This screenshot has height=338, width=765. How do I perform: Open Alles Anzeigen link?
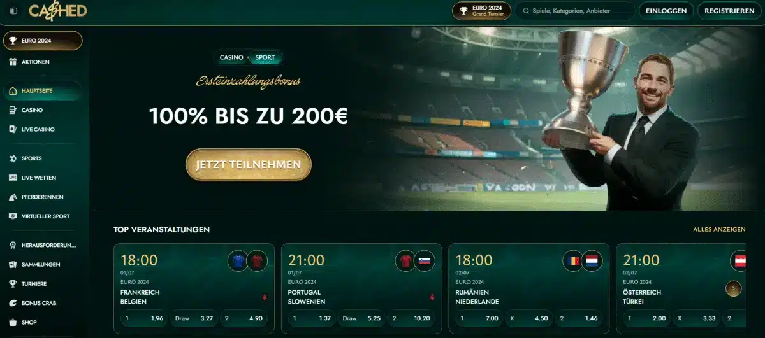pyautogui.click(x=719, y=229)
